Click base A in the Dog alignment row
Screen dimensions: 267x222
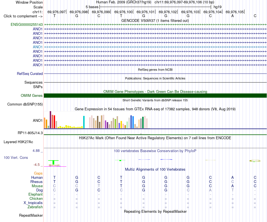click(210, 190)
